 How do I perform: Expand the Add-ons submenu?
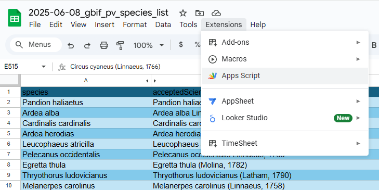[285, 42]
